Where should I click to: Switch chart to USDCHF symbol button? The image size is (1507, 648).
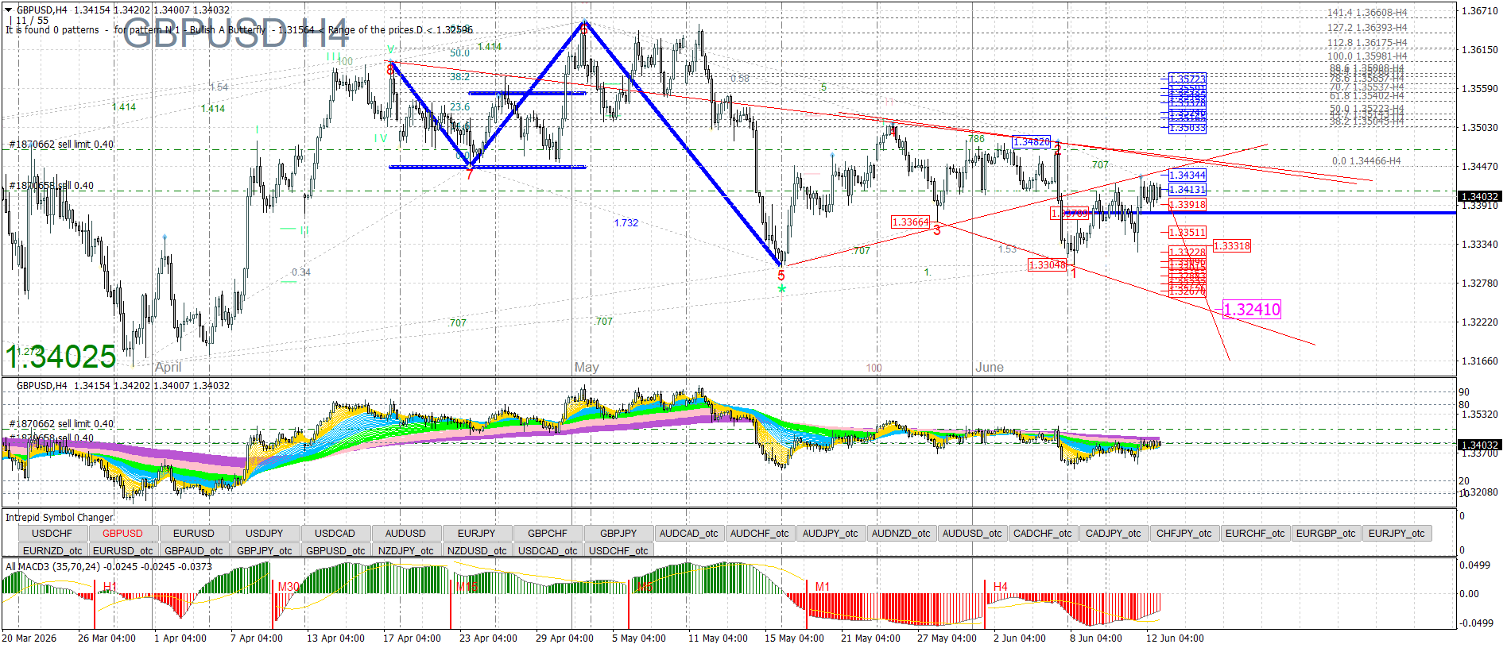52,534
